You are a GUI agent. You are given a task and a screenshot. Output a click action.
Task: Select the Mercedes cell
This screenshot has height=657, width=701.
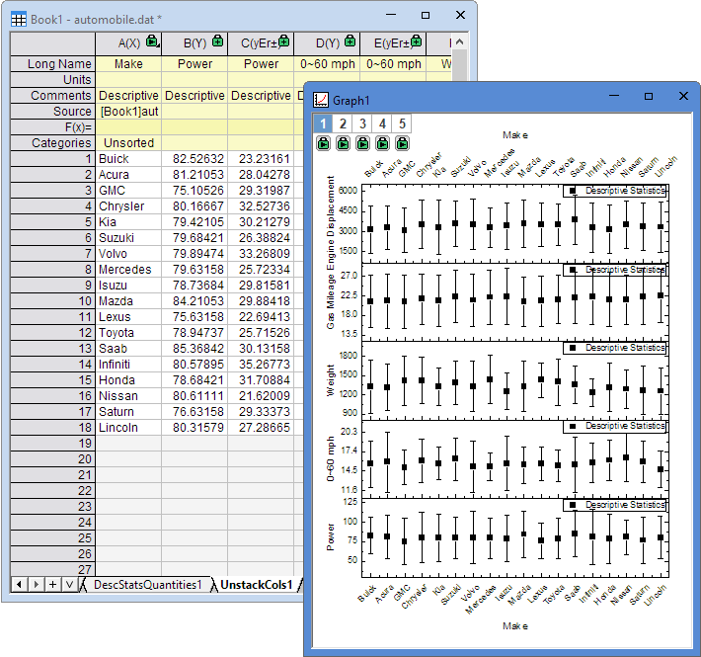pos(128,270)
